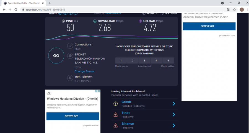The image size is (249, 133).
Task: Reload the Speedtest page
Action: (16, 10)
